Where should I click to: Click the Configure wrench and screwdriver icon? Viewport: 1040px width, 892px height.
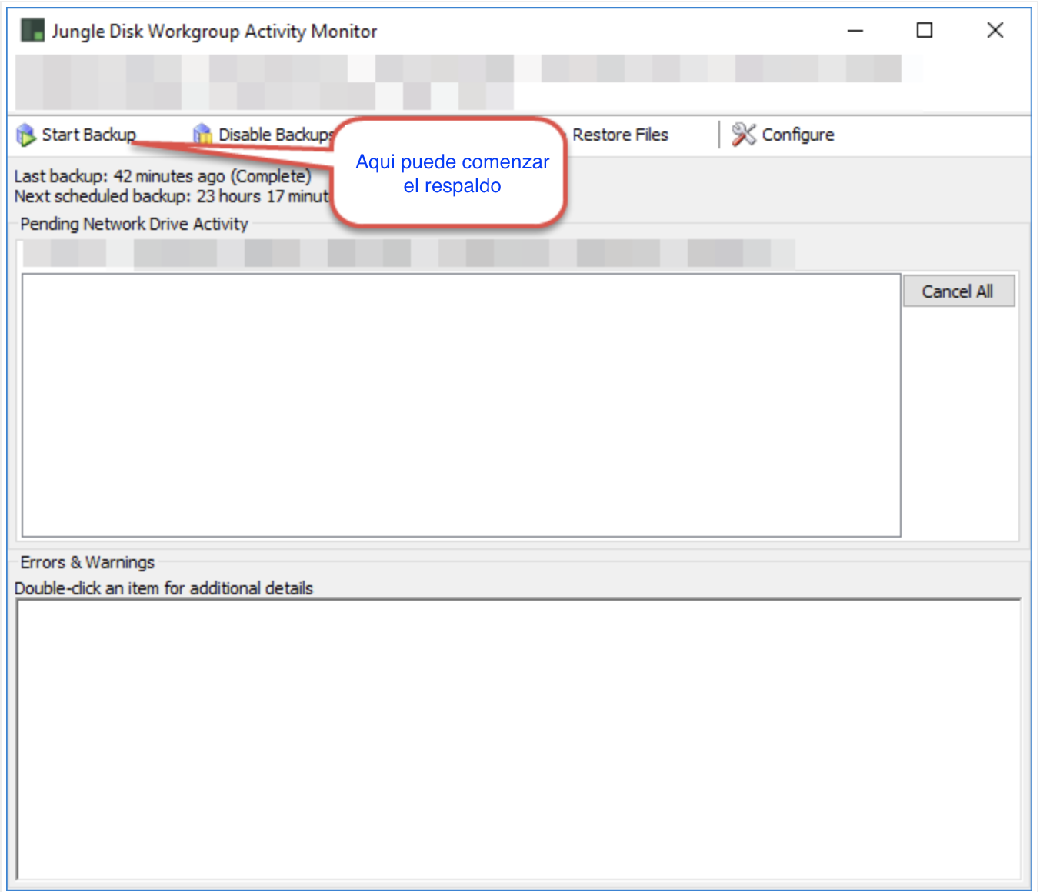pyautogui.click(x=744, y=135)
